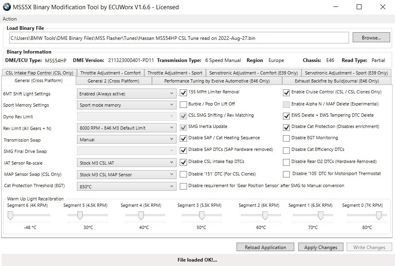Switch to General 2 (Cross Platform) tab

113,81
